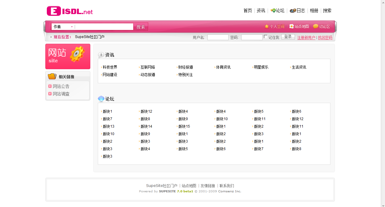Image resolution: width=385 pixels, height=207 pixels.
Task: Focus the 密码 input field
Action: click(252, 37)
